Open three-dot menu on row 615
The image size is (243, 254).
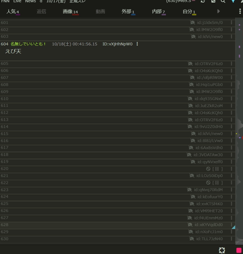[231, 134]
